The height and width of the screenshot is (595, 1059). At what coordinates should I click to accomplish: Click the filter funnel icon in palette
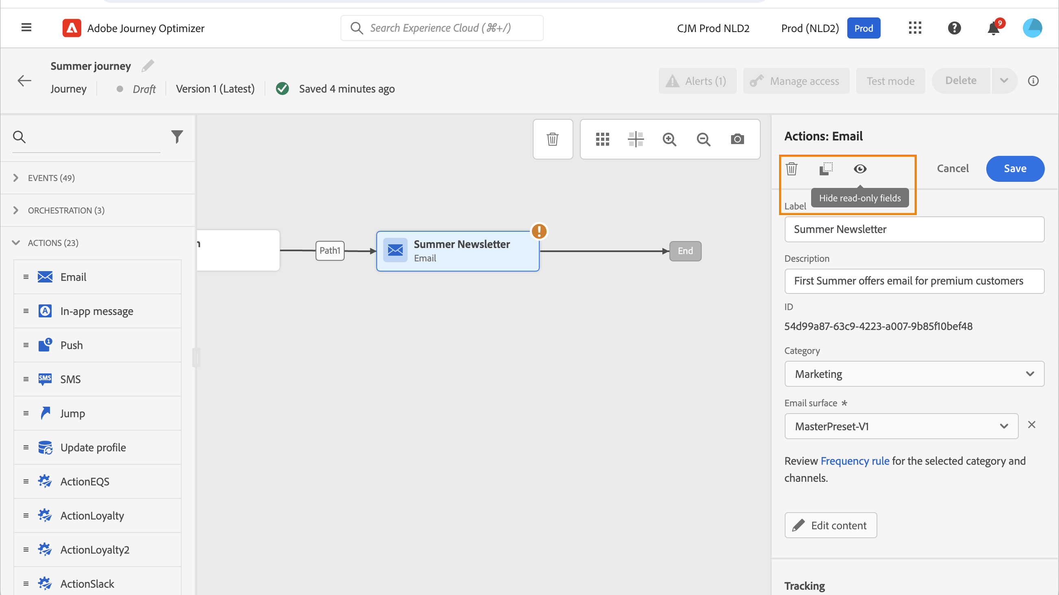177,136
